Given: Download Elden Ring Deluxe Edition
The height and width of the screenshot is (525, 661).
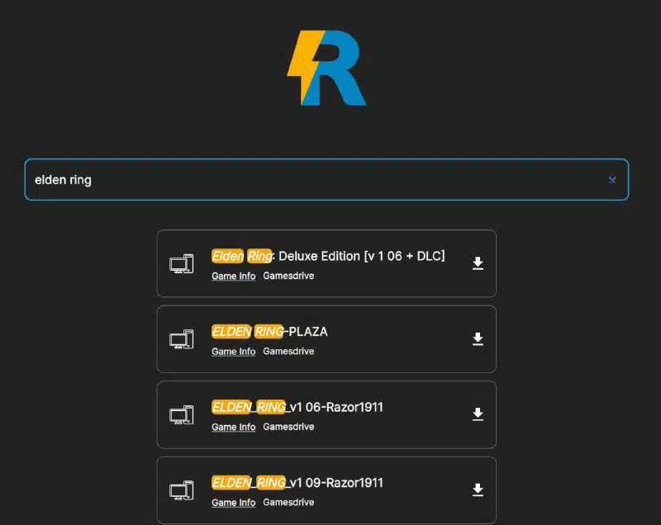Looking at the screenshot, I should [x=478, y=263].
